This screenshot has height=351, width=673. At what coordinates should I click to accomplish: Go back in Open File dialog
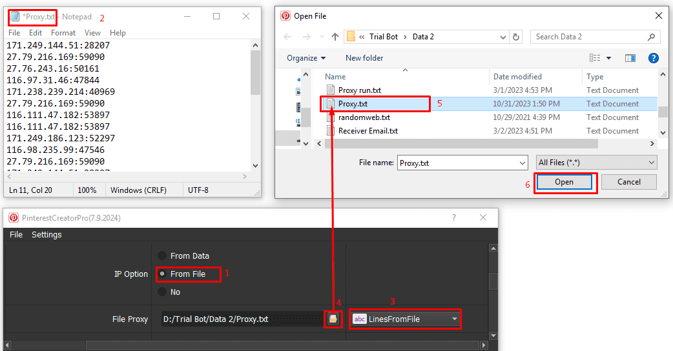[x=287, y=37]
